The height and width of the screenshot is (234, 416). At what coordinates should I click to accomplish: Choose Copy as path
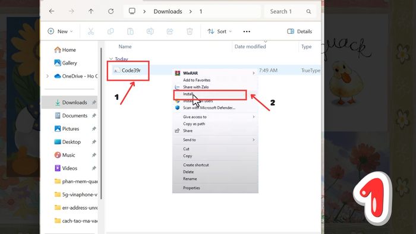coord(194,124)
